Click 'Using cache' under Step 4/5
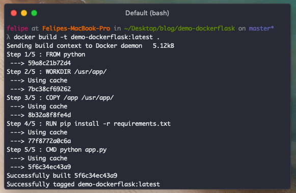Viewport: 296px width, 193px height. 47,132
